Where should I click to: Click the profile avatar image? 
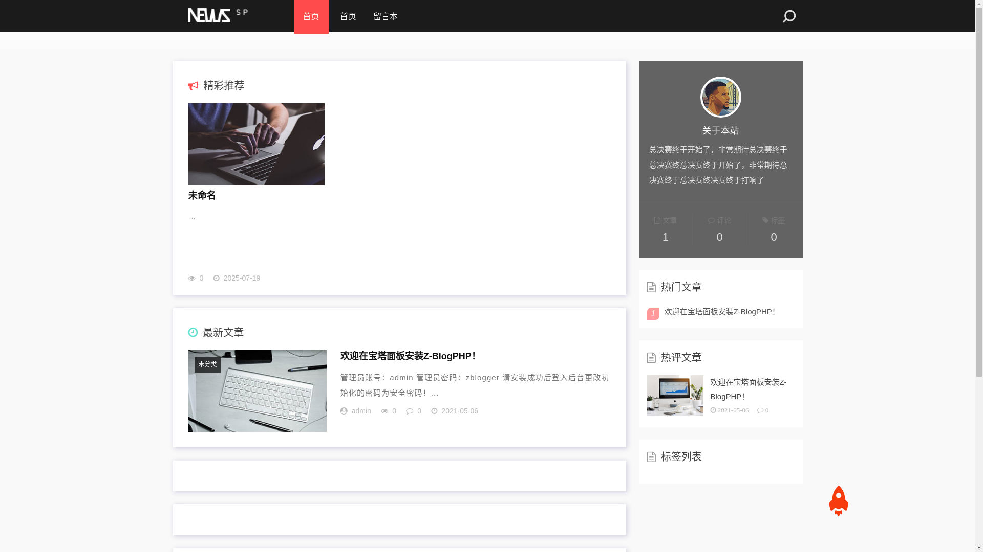point(721,97)
